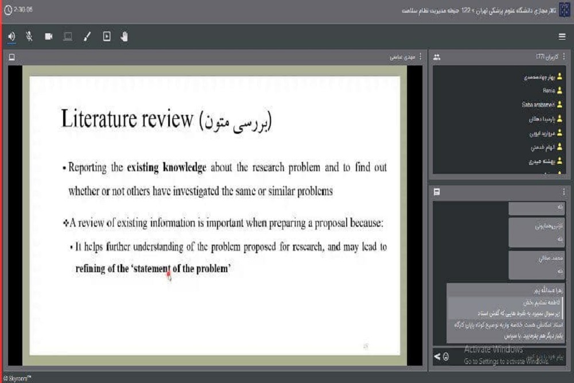
Task: Open the chat panel three-dot menu
Action: pos(564,192)
